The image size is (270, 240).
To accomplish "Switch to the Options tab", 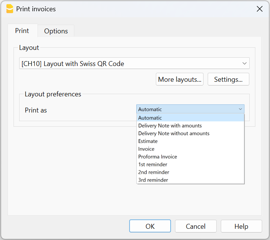I will coord(56,31).
